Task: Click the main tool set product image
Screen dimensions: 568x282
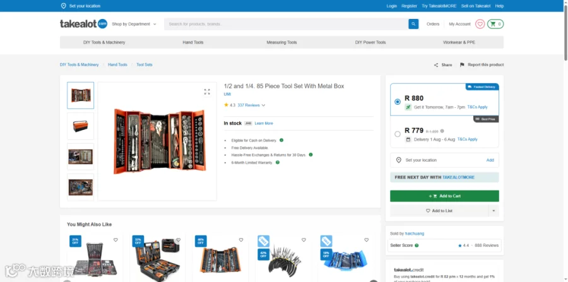Action: 159,141
